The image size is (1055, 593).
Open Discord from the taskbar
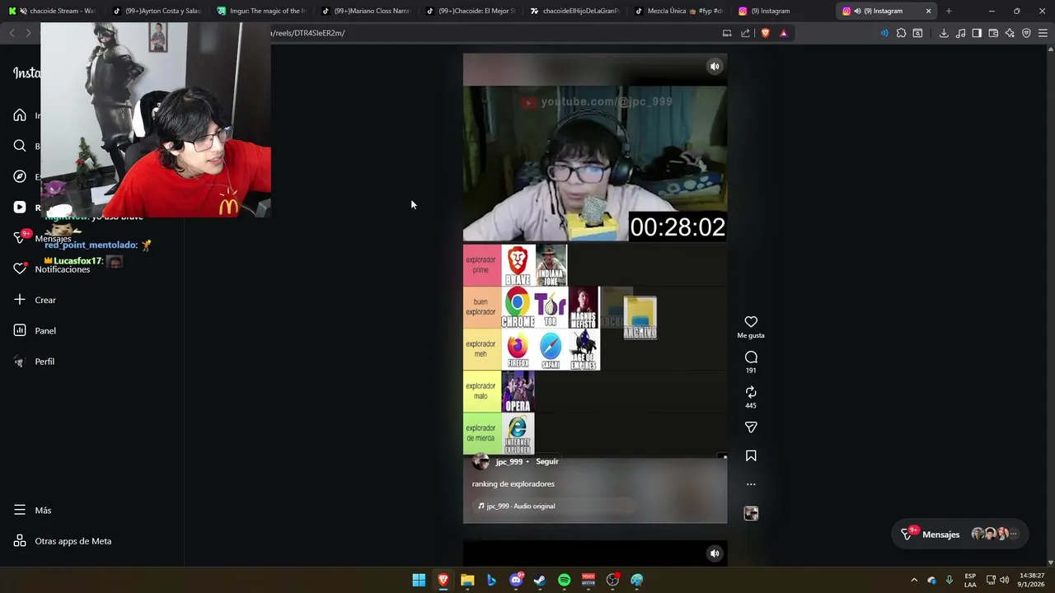click(x=516, y=580)
